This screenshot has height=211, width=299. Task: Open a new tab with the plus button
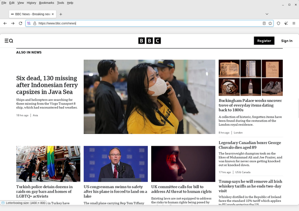[x=61, y=14]
